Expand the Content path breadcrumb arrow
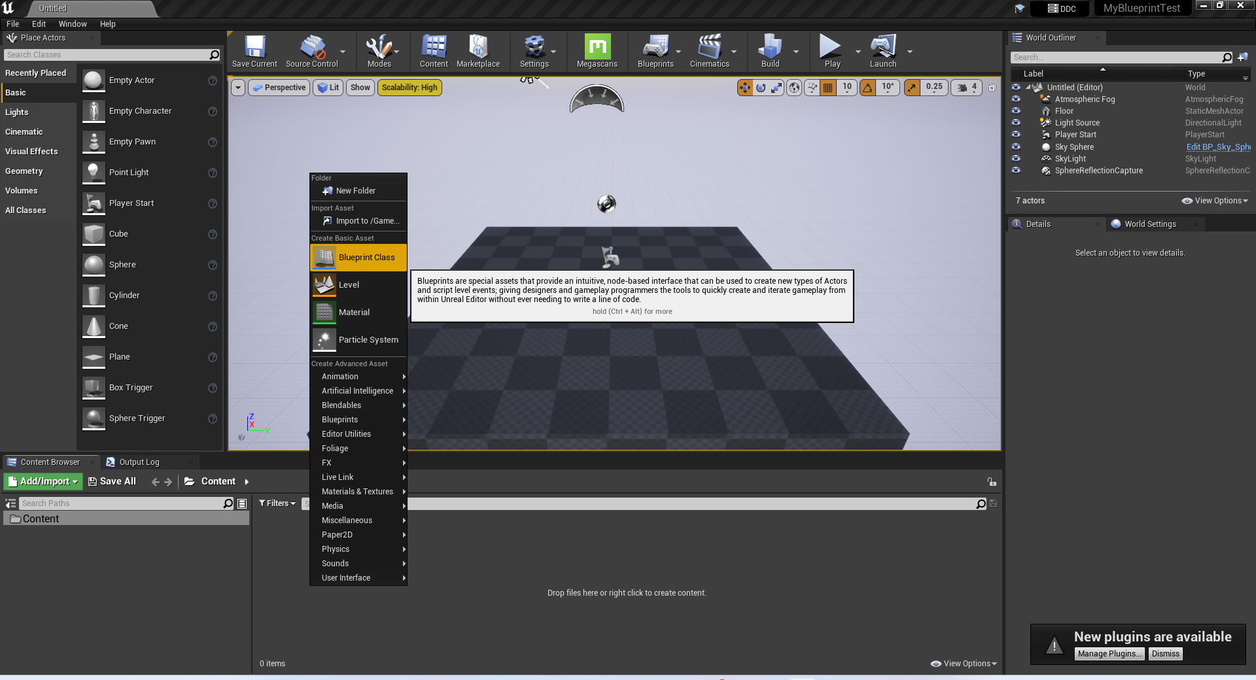This screenshot has height=680, width=1256. click(247, 482)
